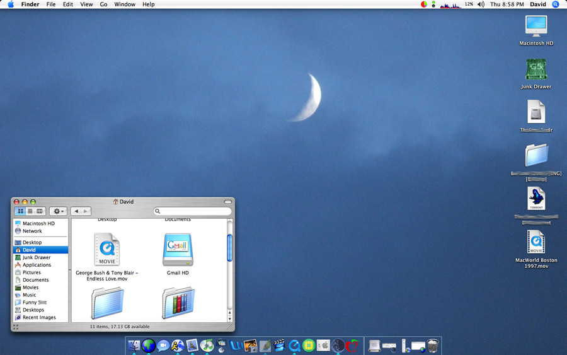Switch Finder to column view
Screen dimensions: 567x355
[x=39, y=211]
